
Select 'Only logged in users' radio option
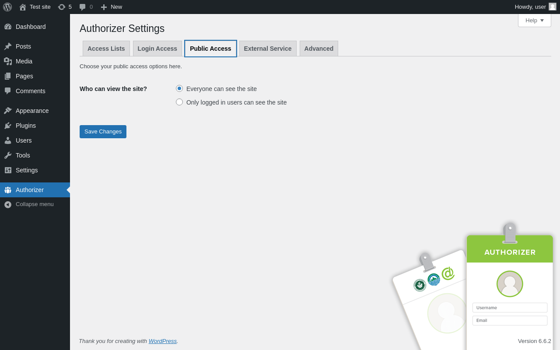[179, 102]
